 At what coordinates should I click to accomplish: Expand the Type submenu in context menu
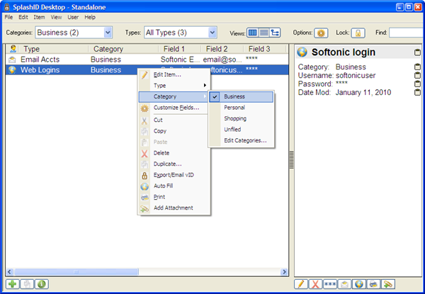coord(172,85)
